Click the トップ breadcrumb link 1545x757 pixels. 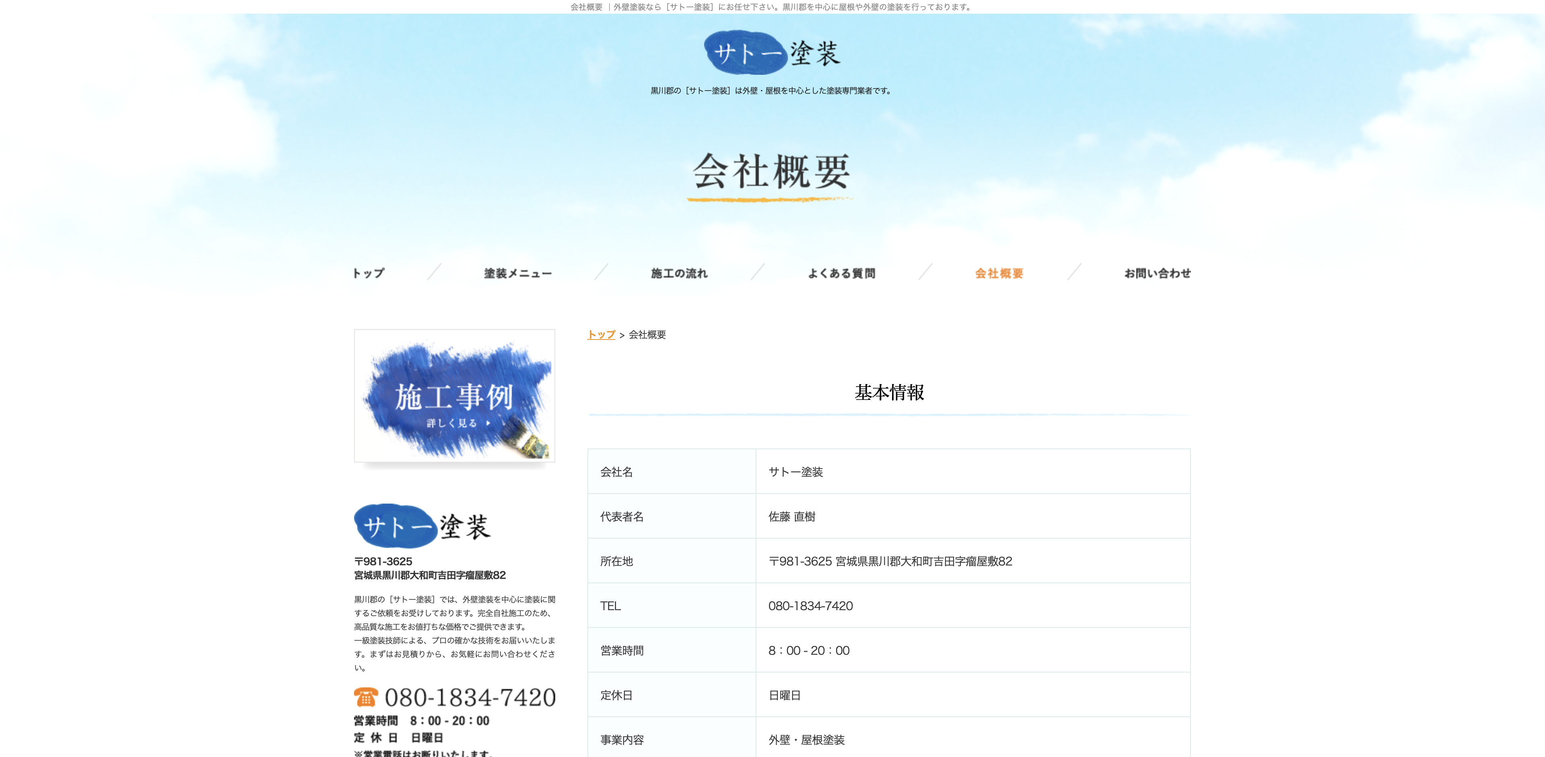coord(602,334)
